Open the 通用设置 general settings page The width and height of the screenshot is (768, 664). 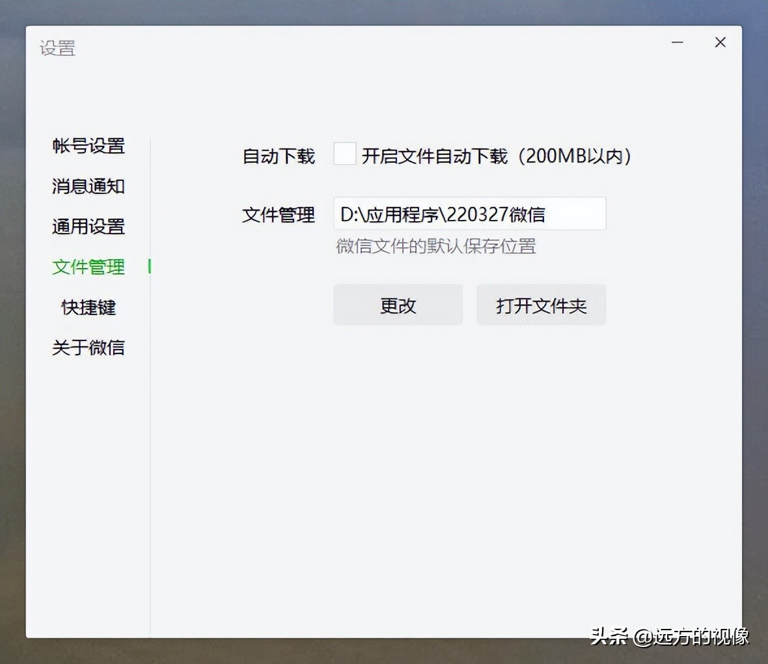pos(89,227)
